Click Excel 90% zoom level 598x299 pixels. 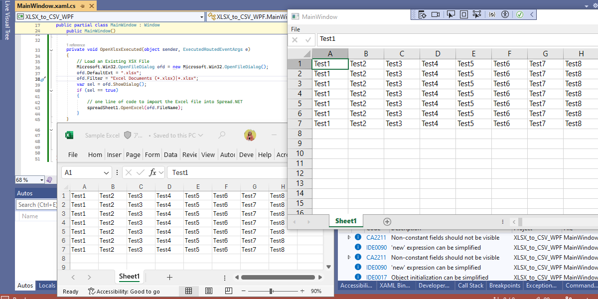click(316, 291)
